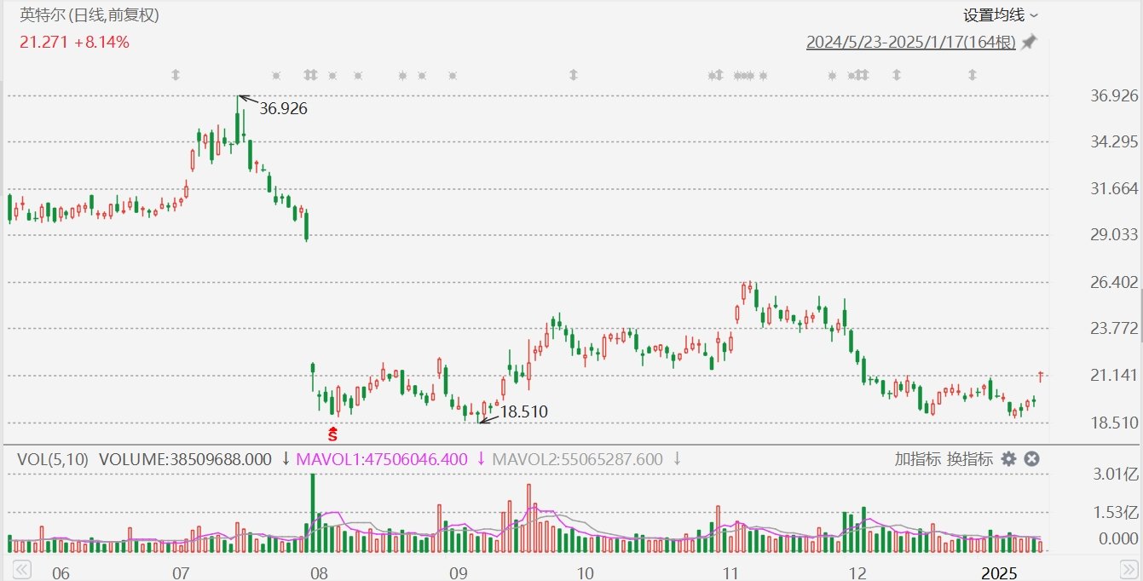
Task: Click the left double-chevron timeline scroll icon
Action: point(22,568)
